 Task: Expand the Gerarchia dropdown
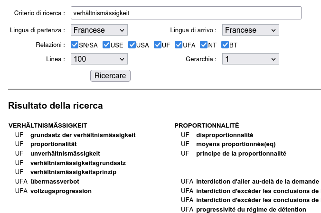[250, 59]
